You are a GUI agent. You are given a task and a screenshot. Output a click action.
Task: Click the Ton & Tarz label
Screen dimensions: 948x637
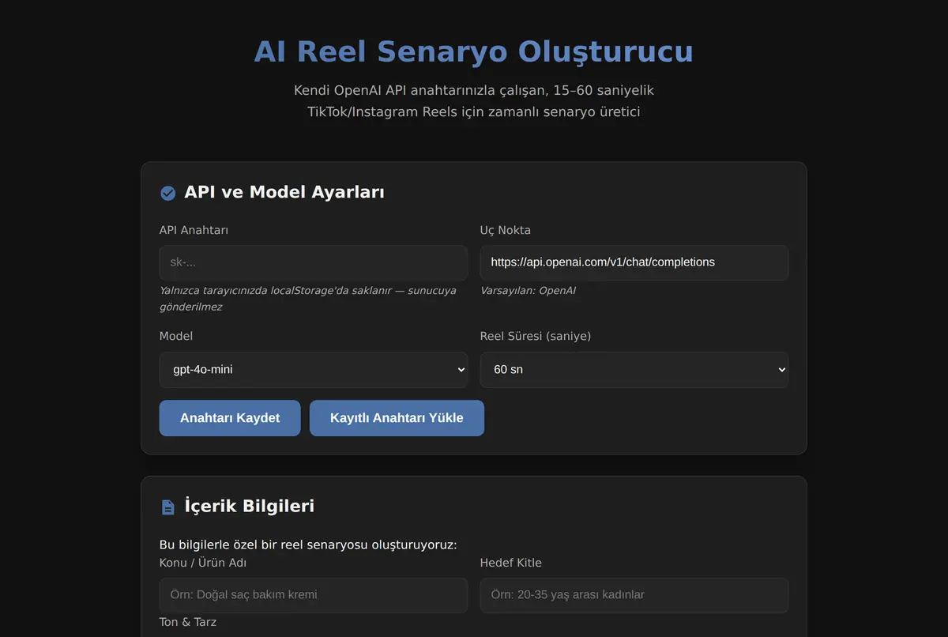click(188, 622)
